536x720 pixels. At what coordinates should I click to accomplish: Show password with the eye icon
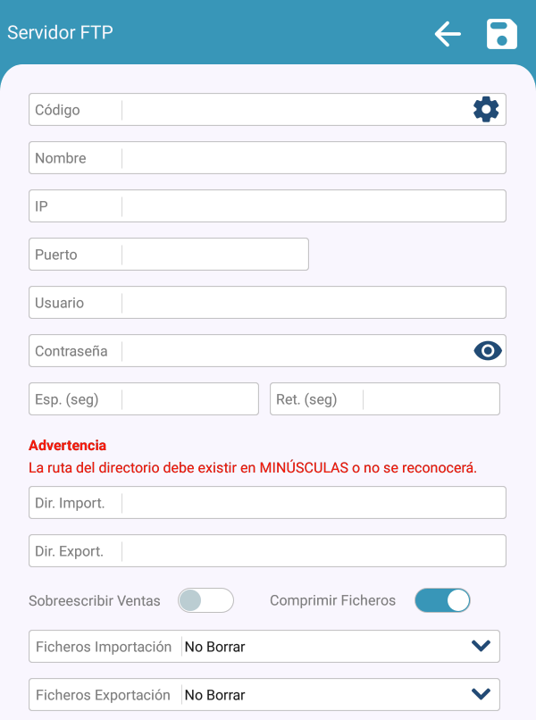click(x=488, y=351)
